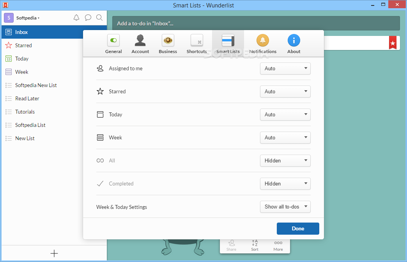This screenshot has height=262, width=407.
Task: Click the list icon beside Tutorials
Action: (x=9, y=112)
